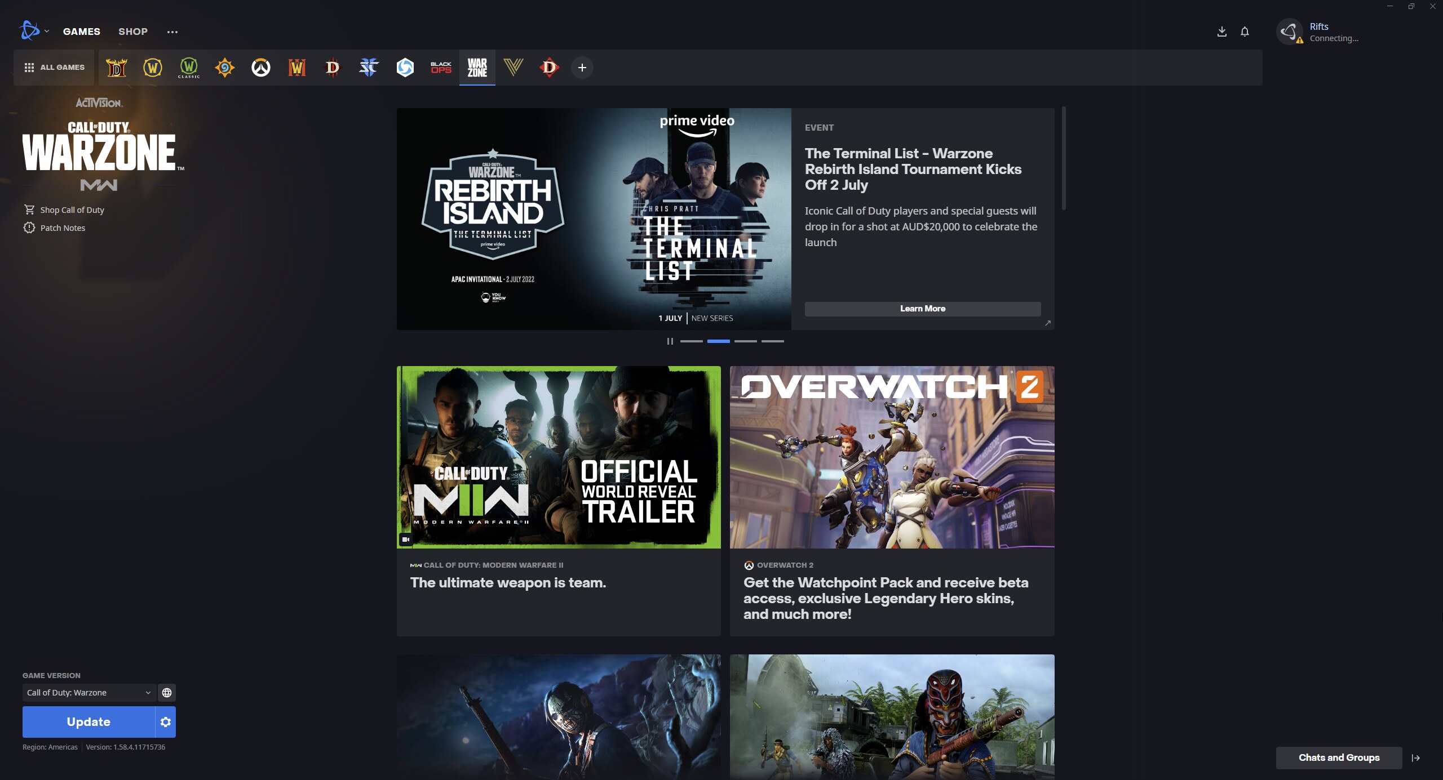The height and width of the screenshot is (780, 1443).
Task: Open the masked soldier news card image
Action: (892, 717)
